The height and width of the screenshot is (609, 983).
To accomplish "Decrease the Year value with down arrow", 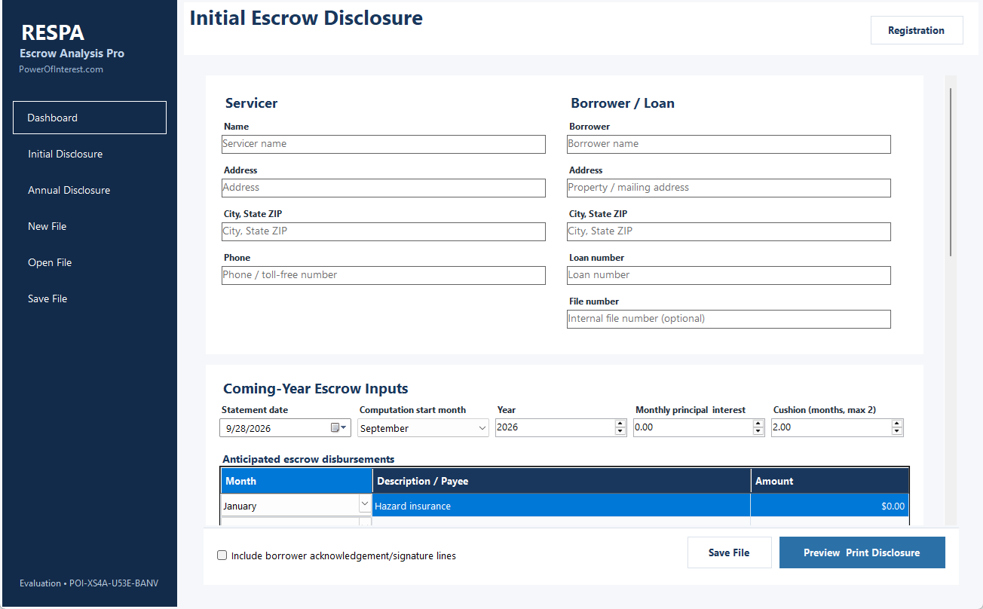I will [x=620, y=432].
